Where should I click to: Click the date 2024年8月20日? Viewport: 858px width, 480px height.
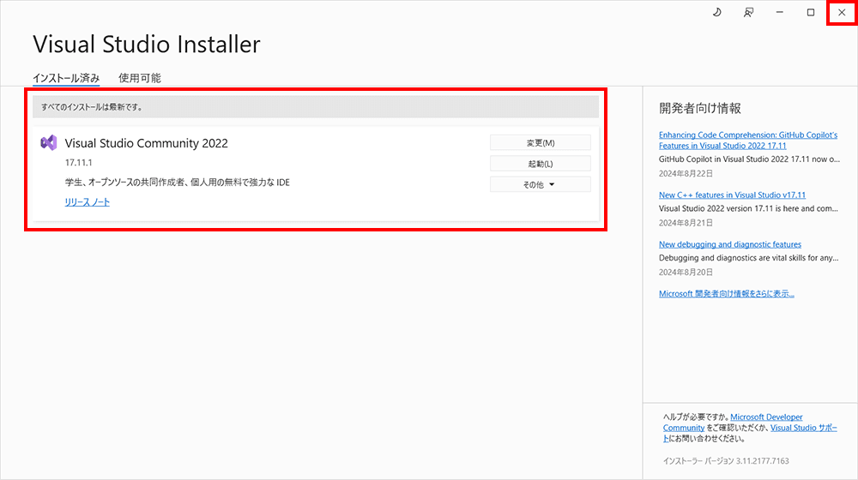click(686, 272)
